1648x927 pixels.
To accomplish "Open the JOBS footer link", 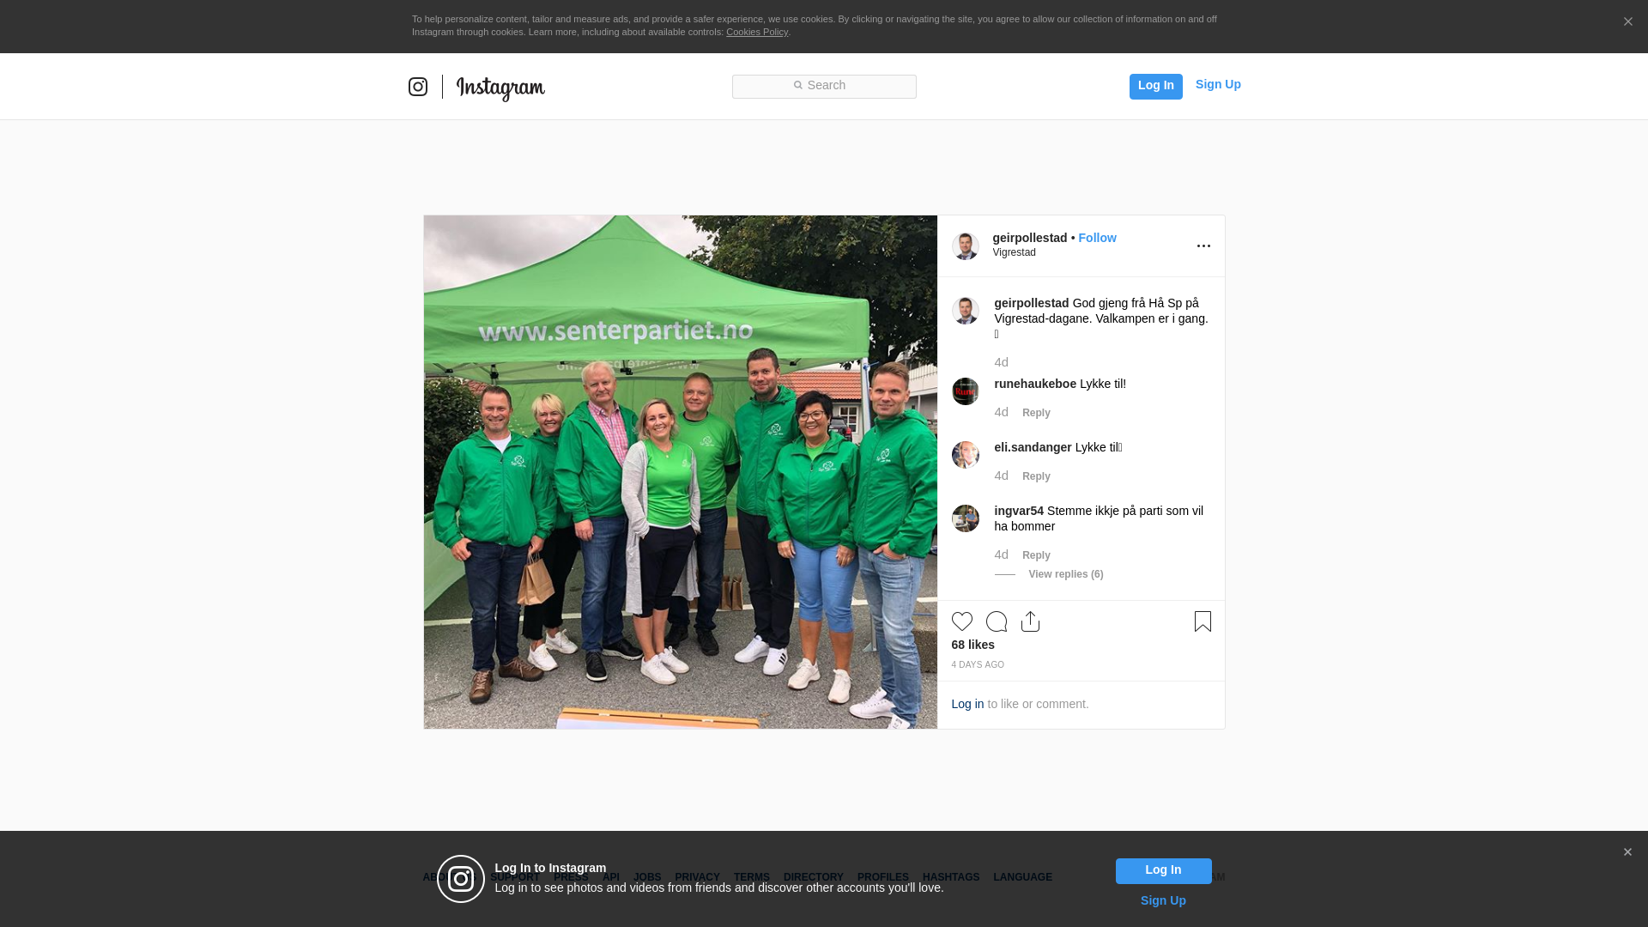I will (x=647, y=877).
